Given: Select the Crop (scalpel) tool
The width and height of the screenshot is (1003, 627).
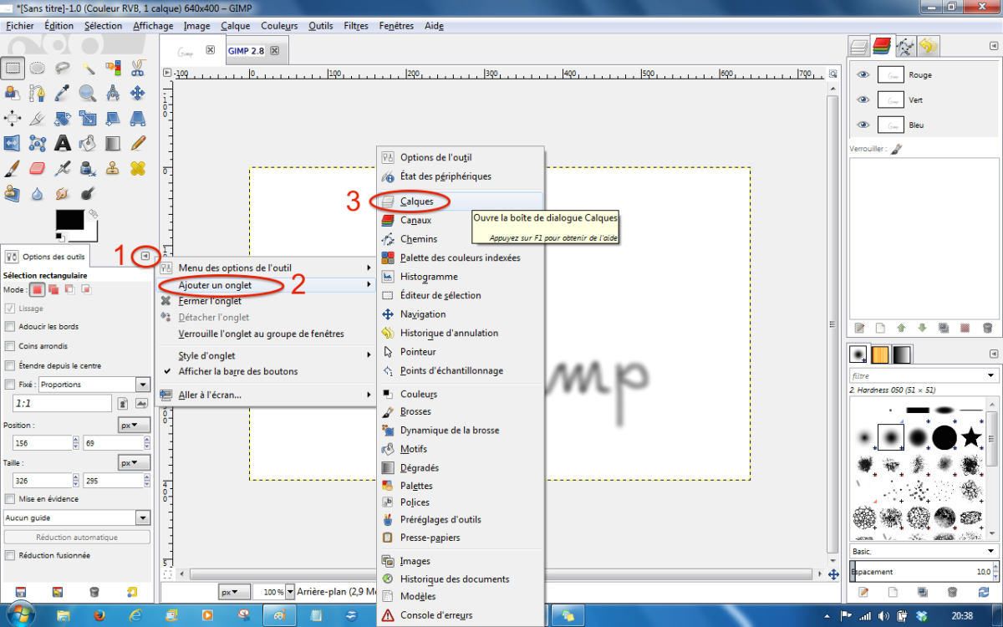Looking at the screenshot, I should [x=38, y=119].
